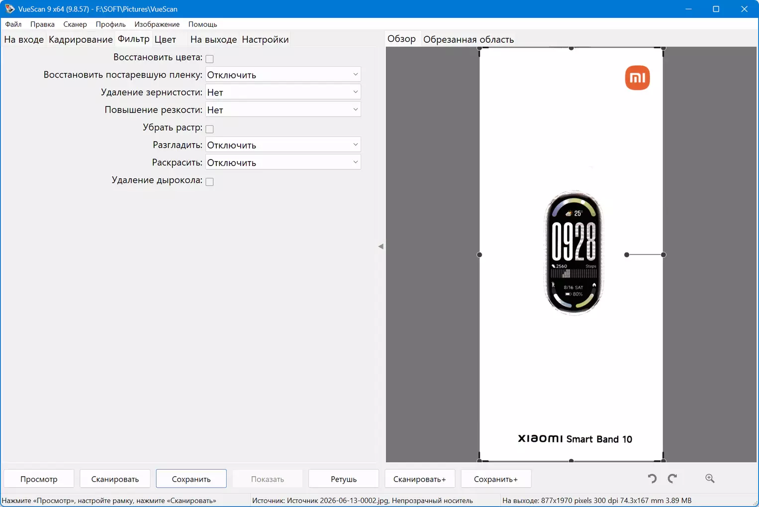This screenshot has width=759, height=507.
Task: Toggle the Убрать растр checkbox
Action: (x=209, y=129)
